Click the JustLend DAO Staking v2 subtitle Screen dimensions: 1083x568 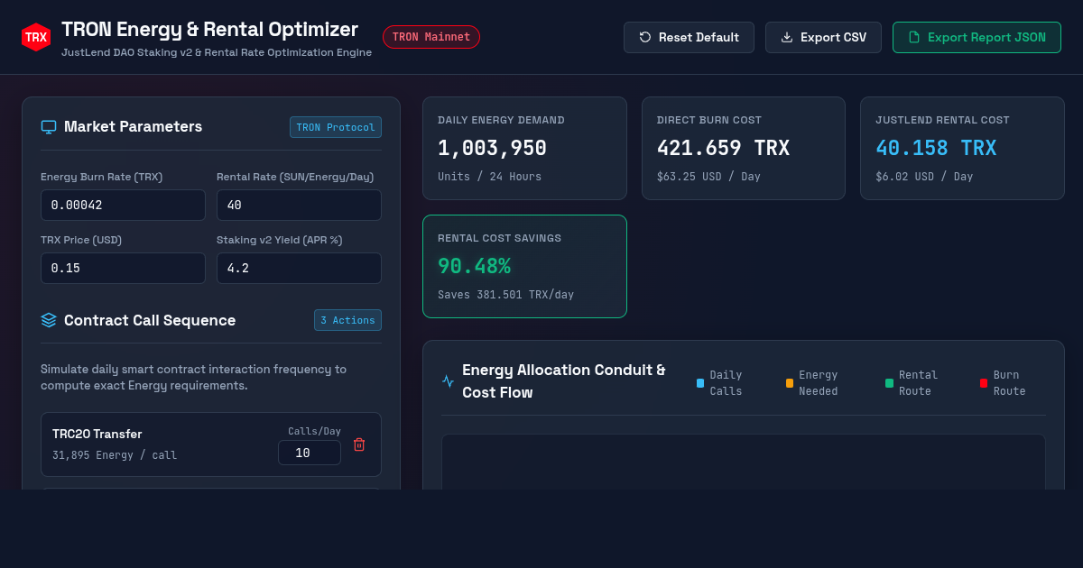coord(217,52)
